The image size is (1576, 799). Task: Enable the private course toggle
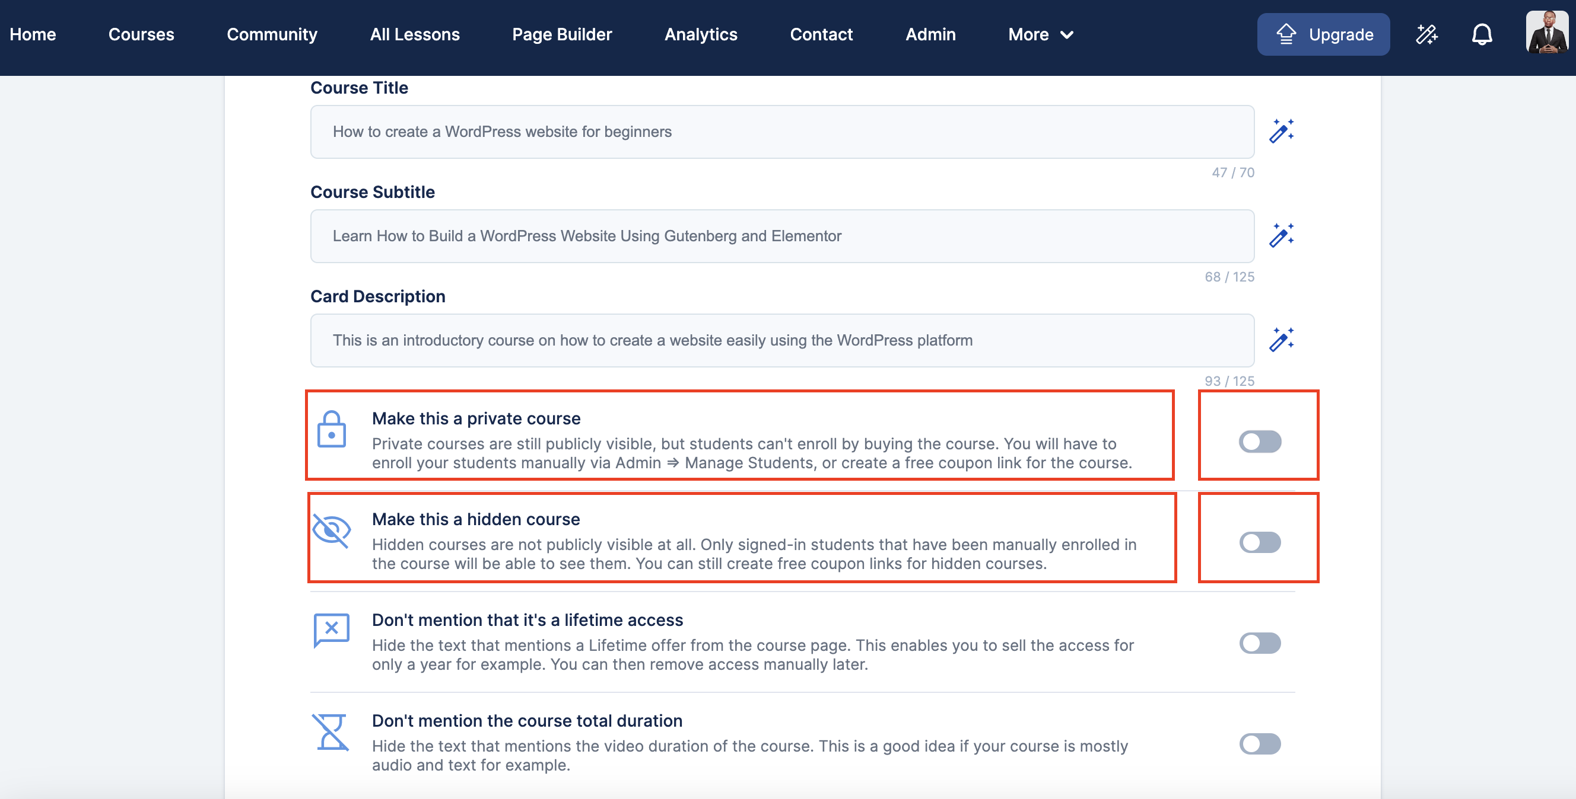(1260, 442)
